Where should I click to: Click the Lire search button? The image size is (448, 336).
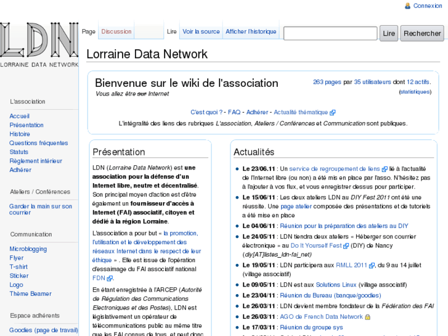(x=389, y=33)
